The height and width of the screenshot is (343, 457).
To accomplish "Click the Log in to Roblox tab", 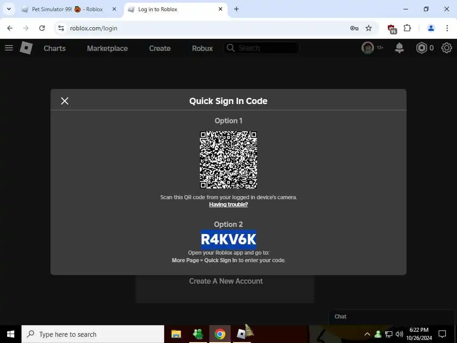I will coord(175,9).
